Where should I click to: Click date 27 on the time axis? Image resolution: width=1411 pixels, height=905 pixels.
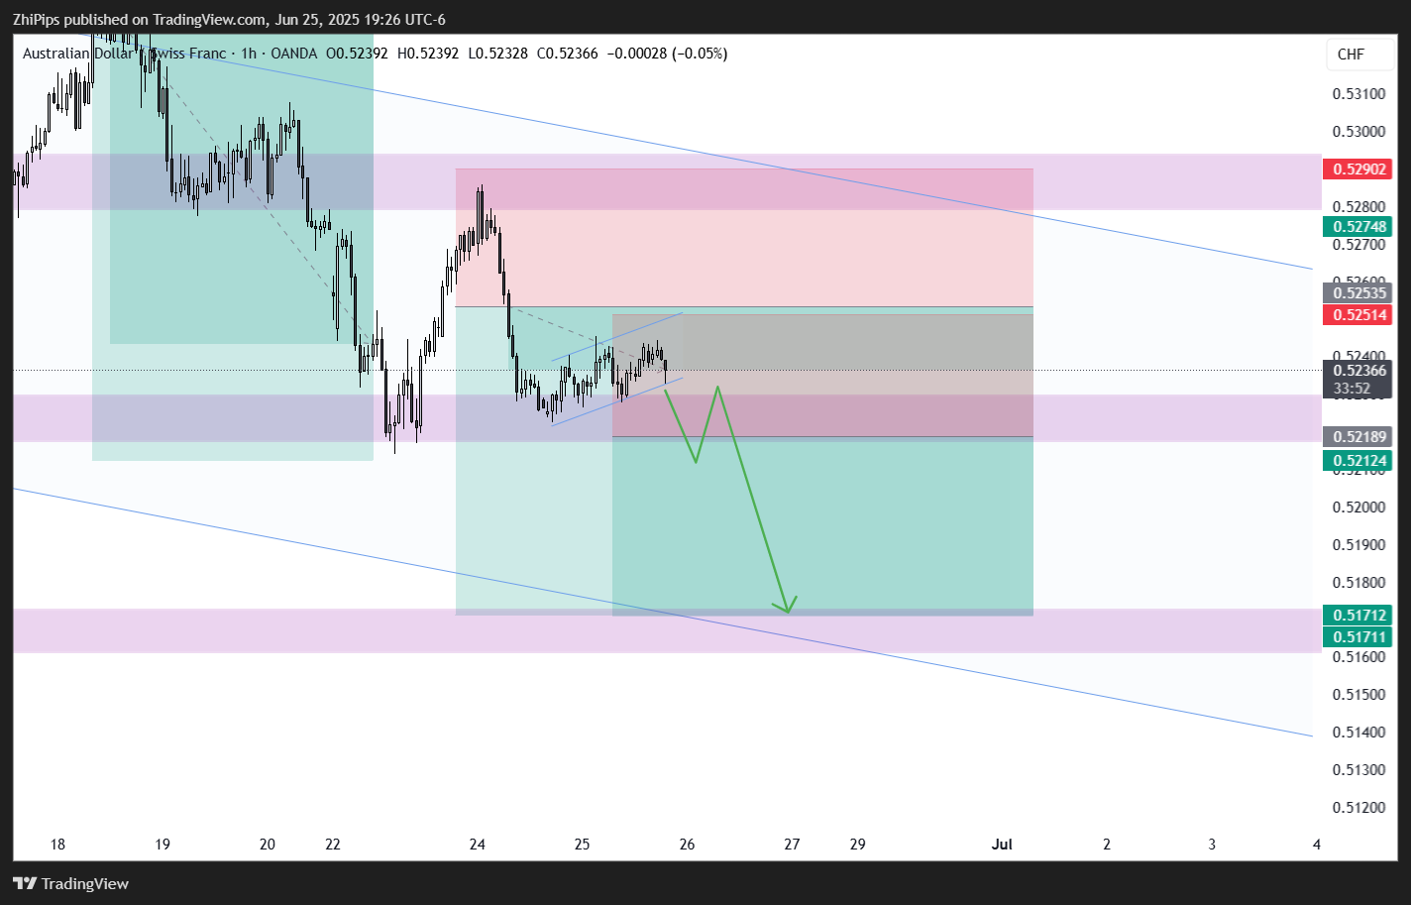(x=792, y=845)
